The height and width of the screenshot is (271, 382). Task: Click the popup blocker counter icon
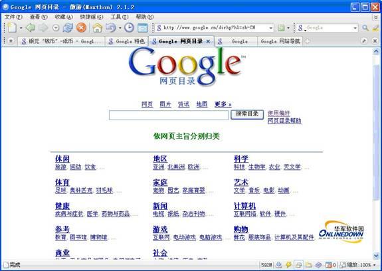[x=330, y=265]
